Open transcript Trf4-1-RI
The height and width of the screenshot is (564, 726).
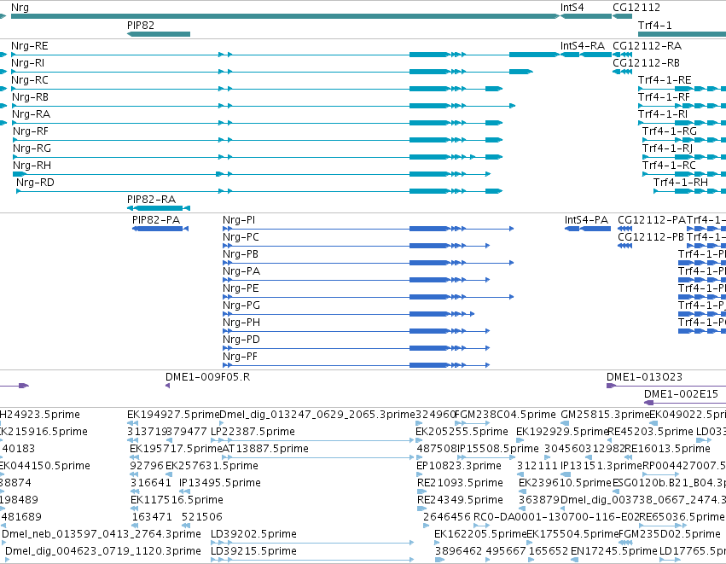(663, 114)
